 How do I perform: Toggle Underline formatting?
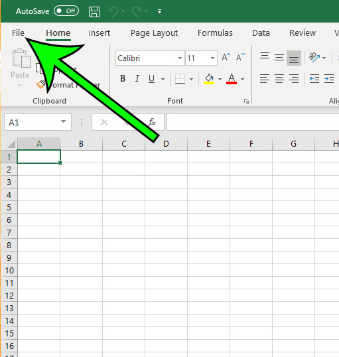point(152,79)
